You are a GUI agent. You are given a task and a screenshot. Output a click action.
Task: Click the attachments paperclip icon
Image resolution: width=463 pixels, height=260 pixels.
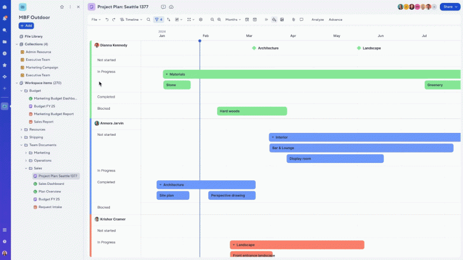pos(293,20)
